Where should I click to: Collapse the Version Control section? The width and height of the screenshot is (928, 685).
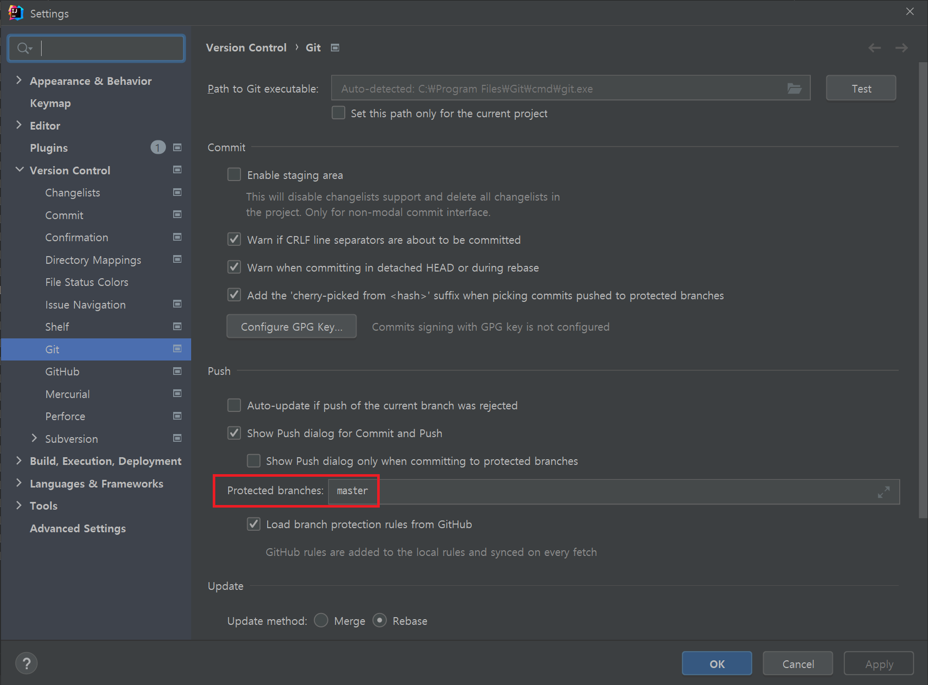[20, 170]
